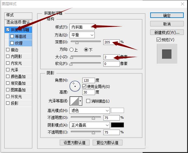Click the 大小 size input field
Viewport: 188px width, 153px height.
pyautogui.click(x=111, y=57)
